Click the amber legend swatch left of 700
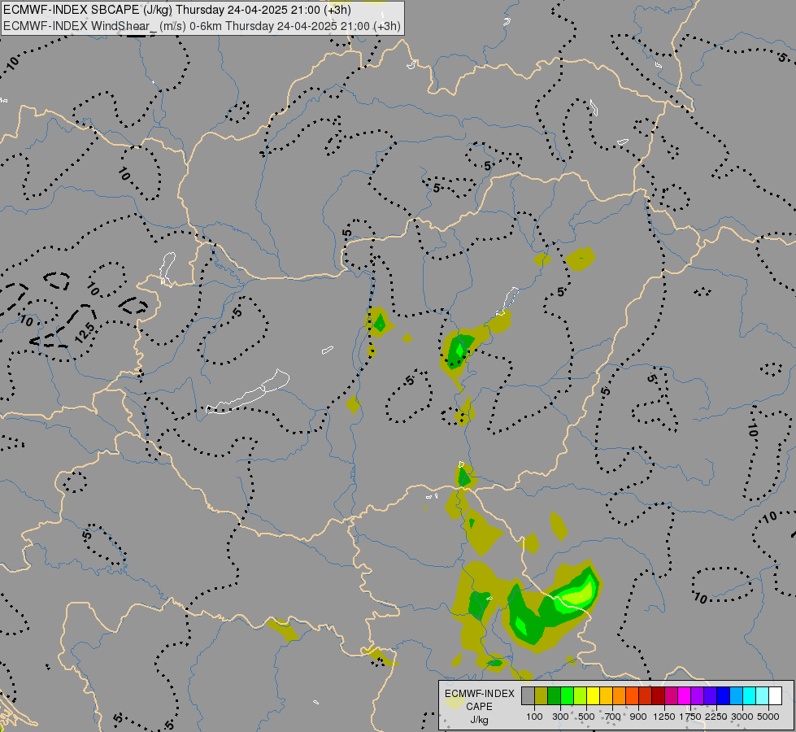This screenshot has height=732, width=796. click(607, 696)
